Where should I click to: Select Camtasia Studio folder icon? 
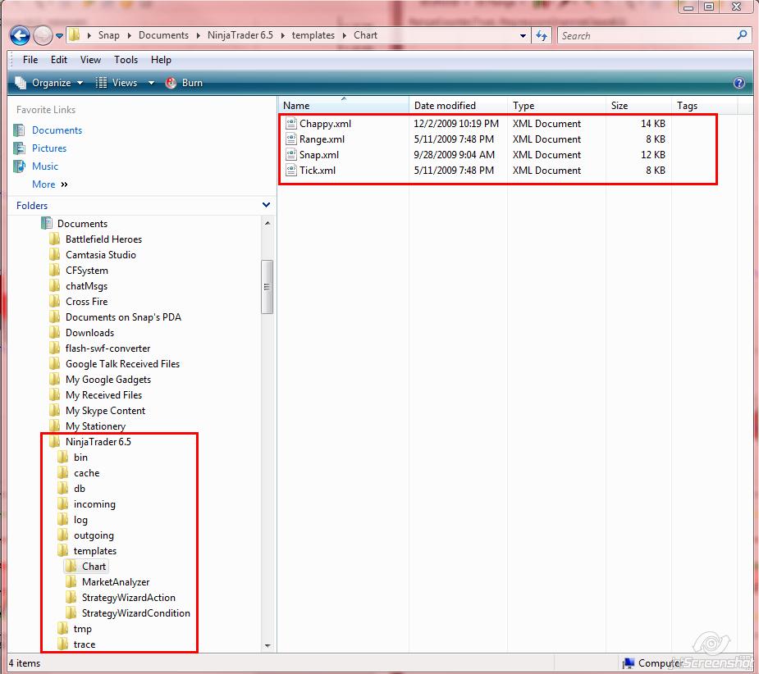tap(55, 254)
